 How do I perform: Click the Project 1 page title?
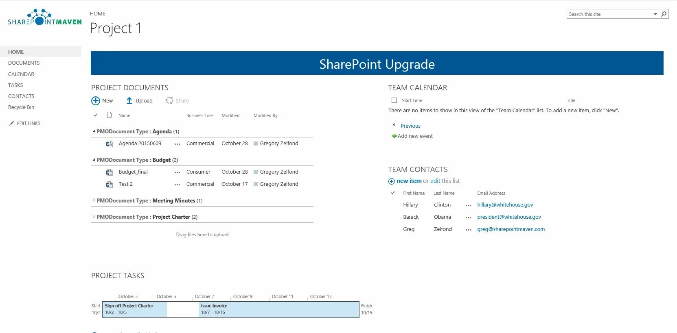(x=116, y=28)
